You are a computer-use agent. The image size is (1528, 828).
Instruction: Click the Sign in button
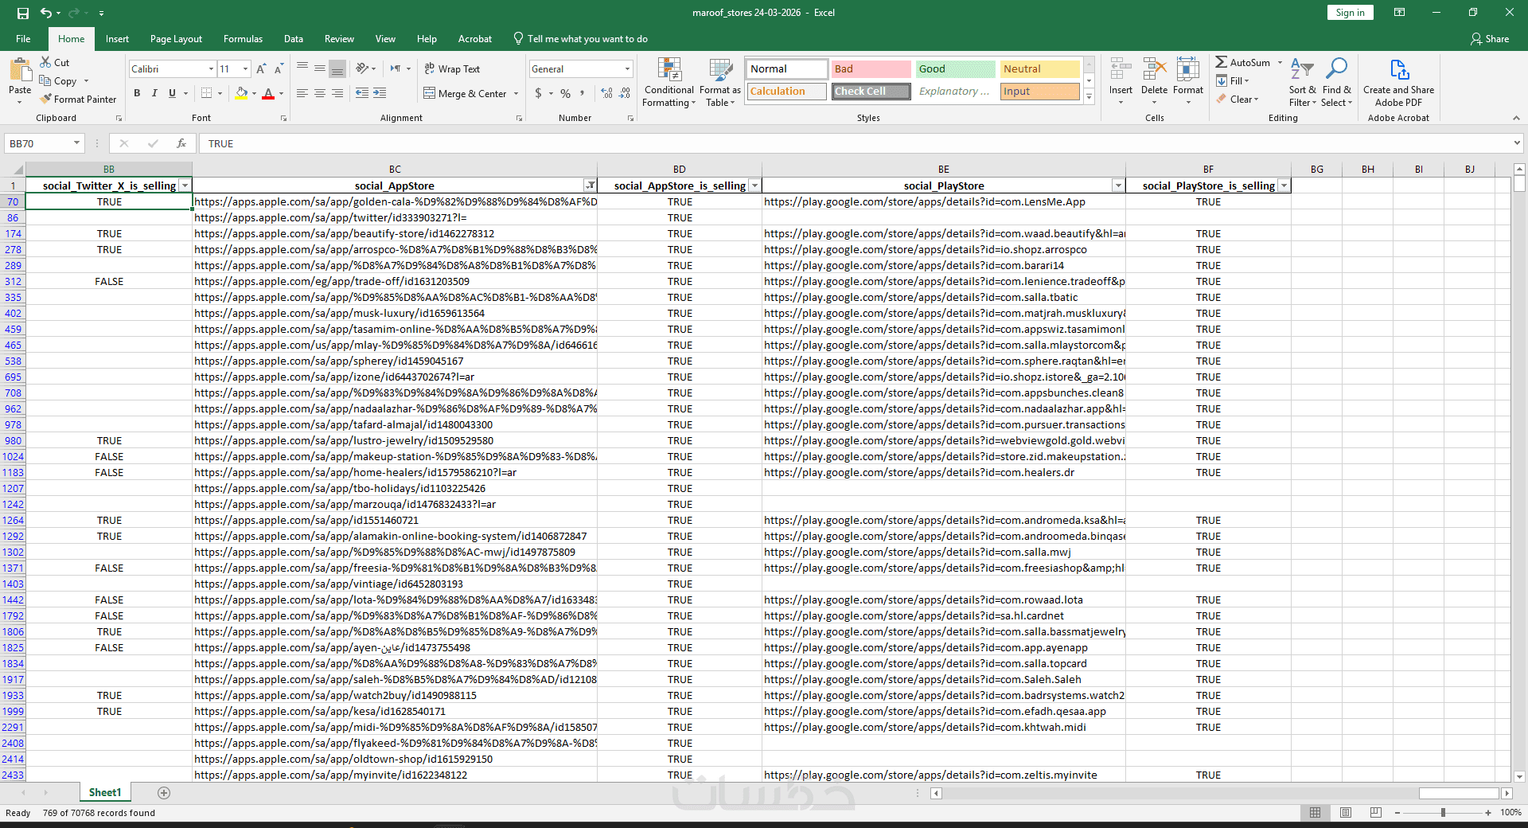[x=1350, y=13]
